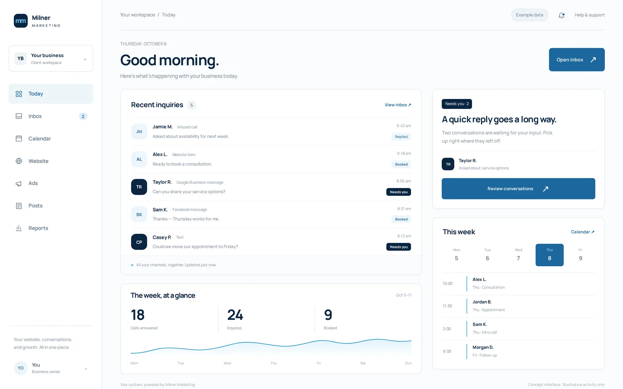This screenshot has width=623, height=389.
Task: Select Thu 8 in the week strip
Action: (549, 255)
